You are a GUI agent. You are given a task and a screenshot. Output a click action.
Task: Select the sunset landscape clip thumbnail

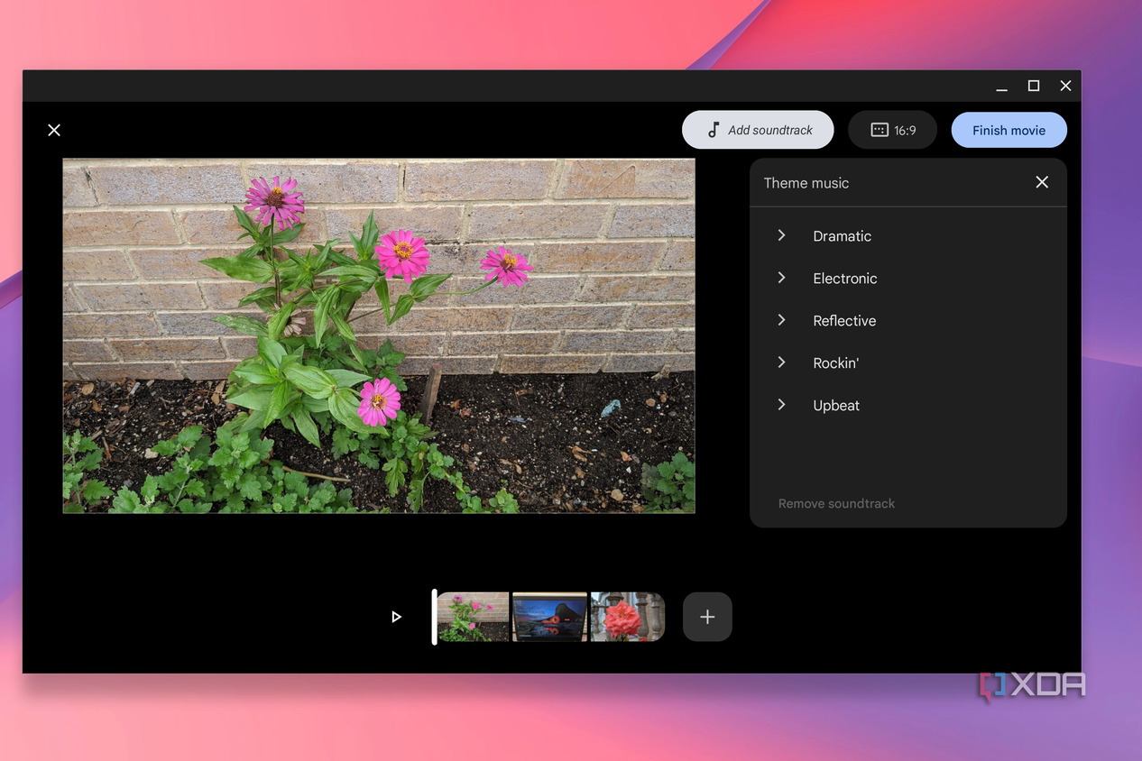[x=549, y=617]
